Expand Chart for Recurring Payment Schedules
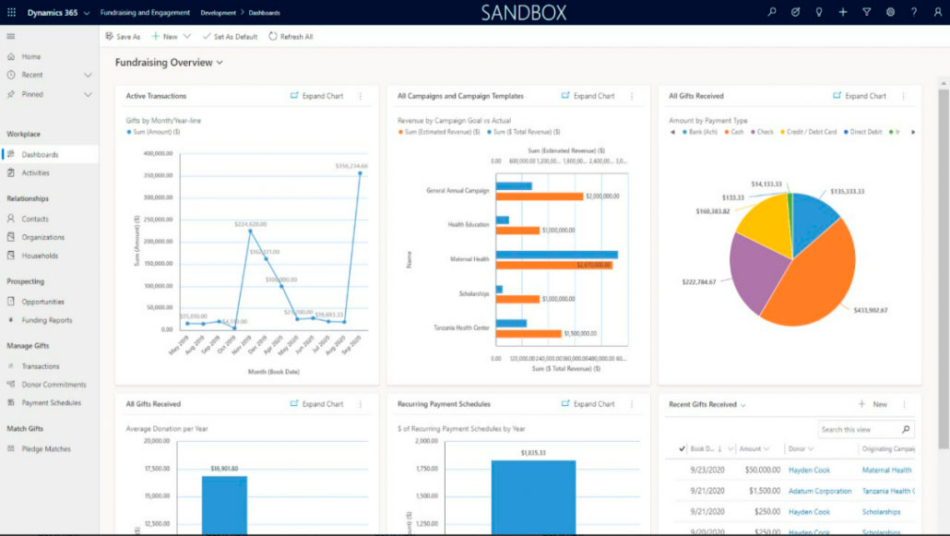This screenshot has height=536, width=950. click(588, 404)
